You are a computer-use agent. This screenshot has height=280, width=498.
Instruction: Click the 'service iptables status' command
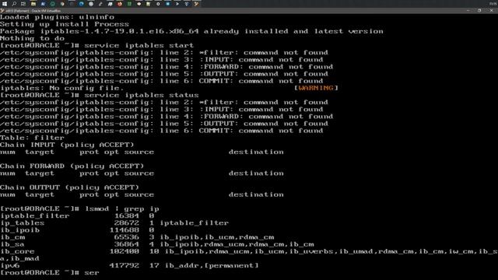point(142,95)
